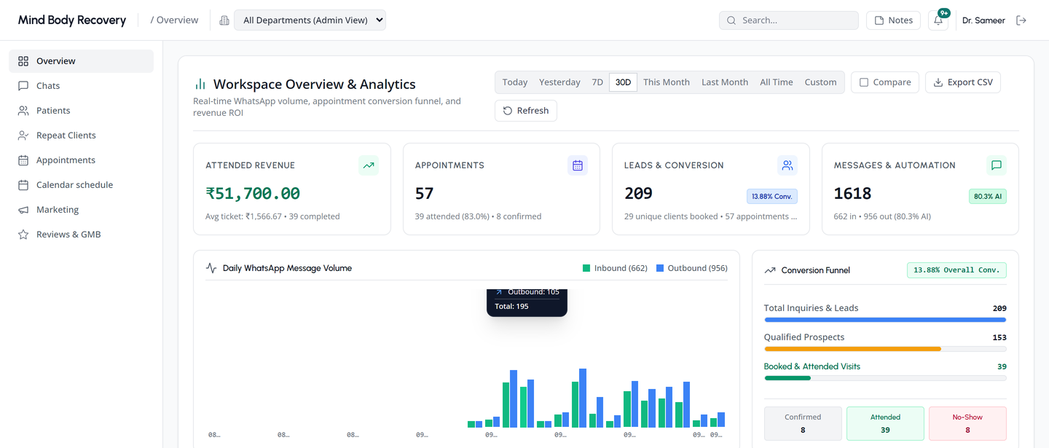Click the Mind Body Recovery logo text

click(x=72, y=20)
